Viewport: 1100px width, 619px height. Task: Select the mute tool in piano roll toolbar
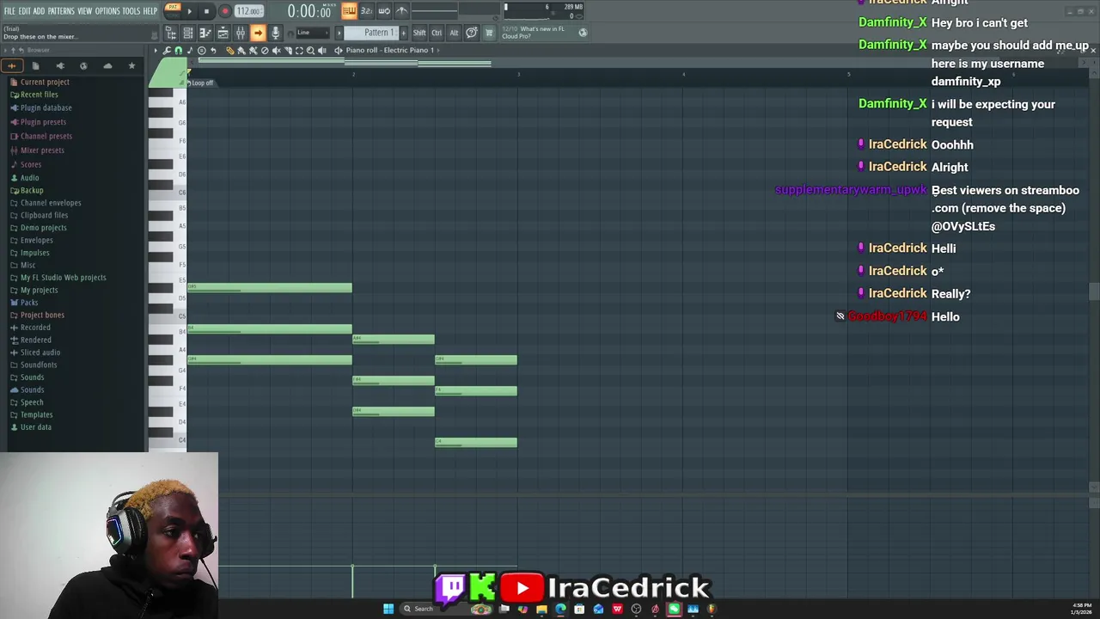[x=276, y=51]
